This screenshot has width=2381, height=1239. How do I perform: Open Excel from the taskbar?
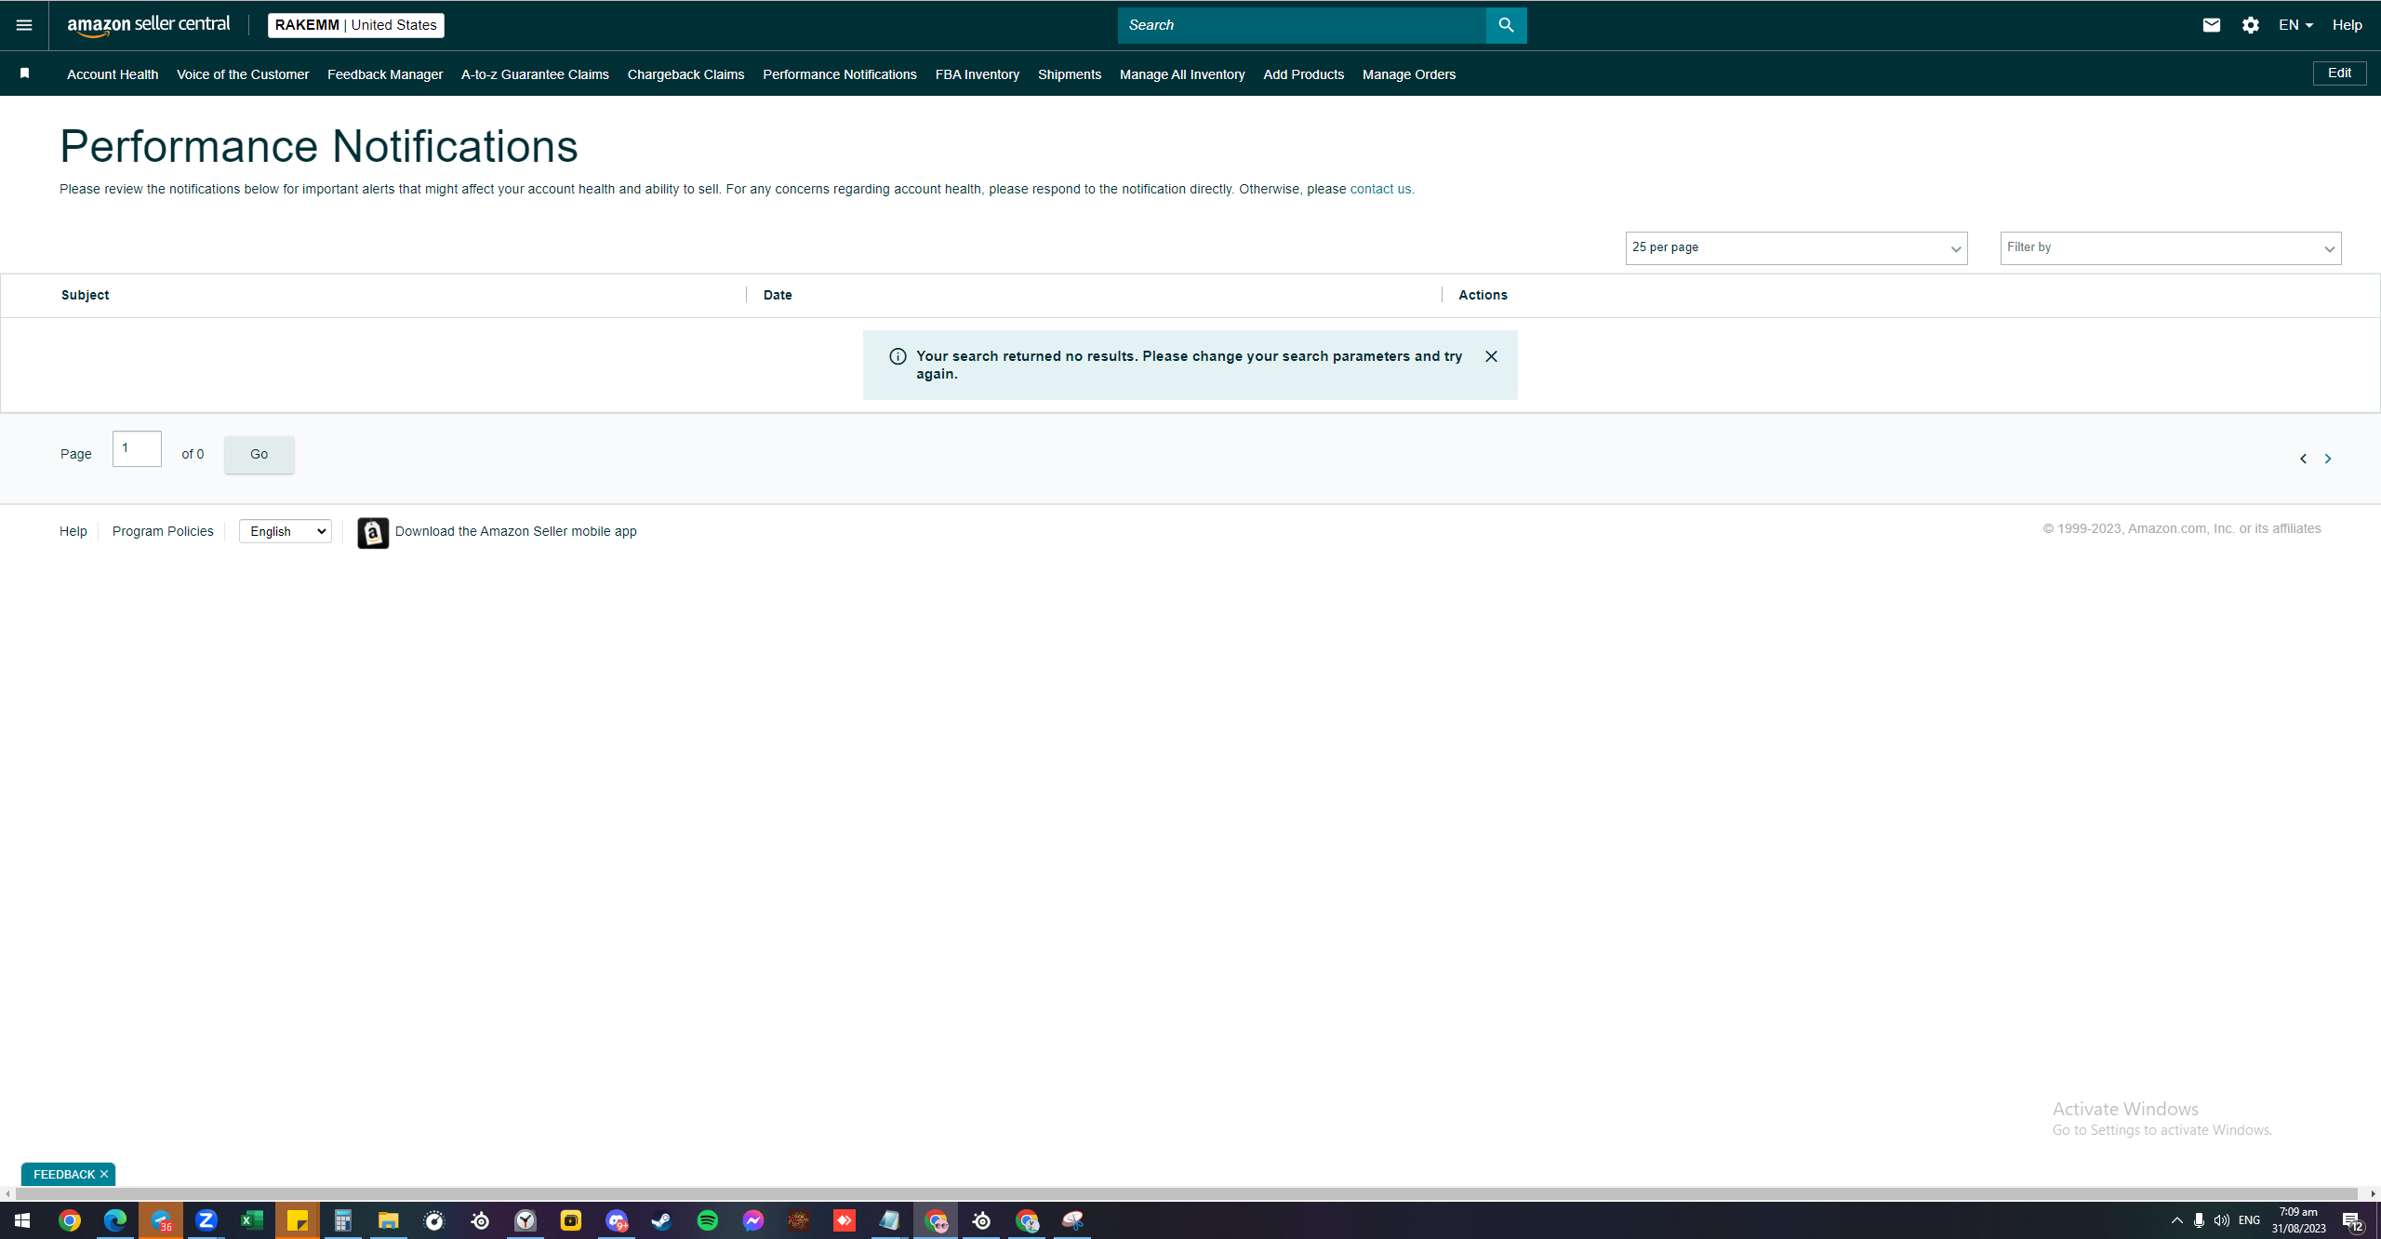pos(252,1220)
